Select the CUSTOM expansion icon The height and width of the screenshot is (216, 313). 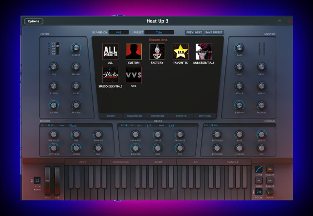[x=134, y=52]
